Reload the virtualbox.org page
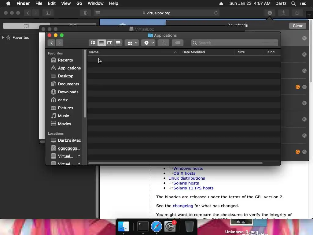Viewport: 313px width, 235px height. pyautogui.click(x=216, y=13)
